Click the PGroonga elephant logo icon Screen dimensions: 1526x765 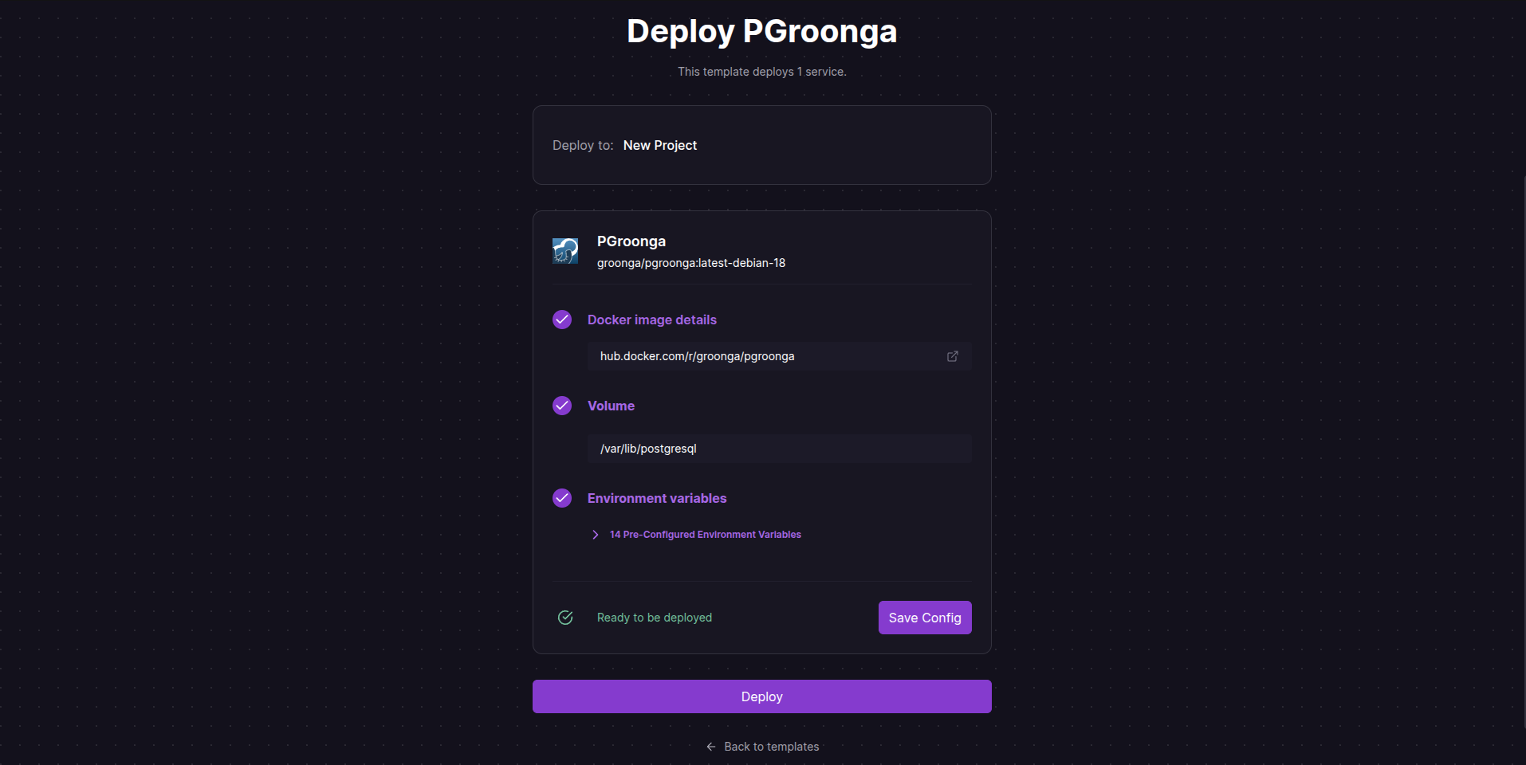(x=565, y=251)
